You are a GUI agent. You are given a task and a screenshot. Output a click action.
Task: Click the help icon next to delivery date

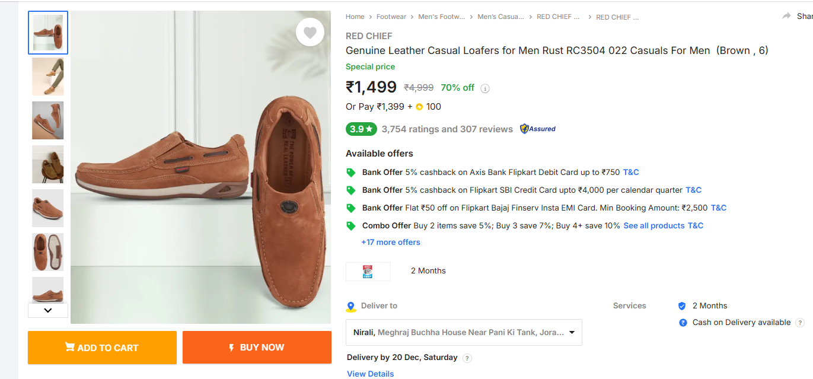click(x=467, y=358)
